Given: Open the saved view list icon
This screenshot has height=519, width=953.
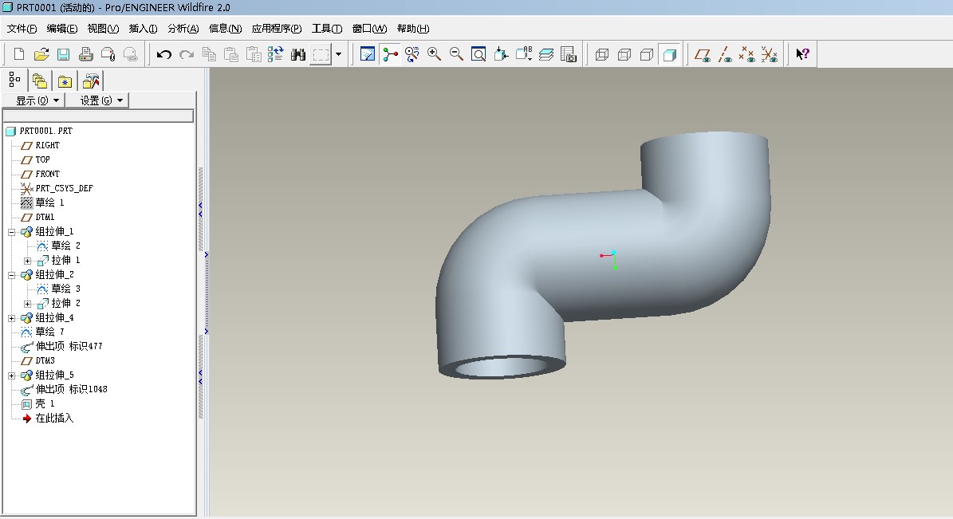Looking at the screenshot, I should tap(524, 54).
